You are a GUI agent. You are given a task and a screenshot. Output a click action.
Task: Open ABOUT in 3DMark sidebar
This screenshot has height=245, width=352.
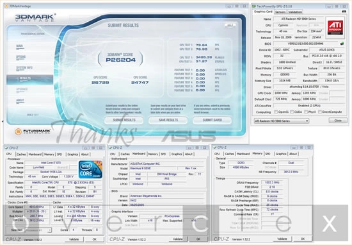(x=20, y=100)
